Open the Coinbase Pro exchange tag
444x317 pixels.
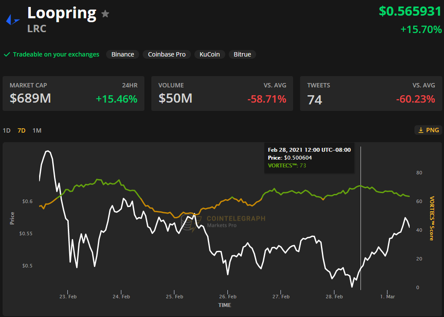167,54
